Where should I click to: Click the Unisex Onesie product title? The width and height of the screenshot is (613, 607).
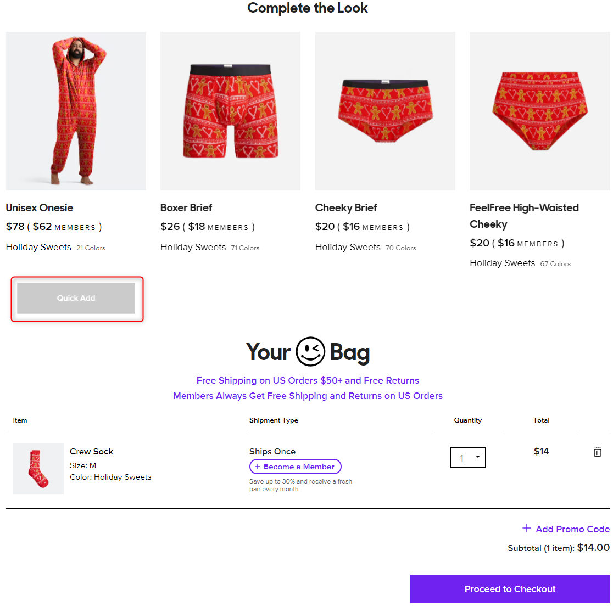40,208
